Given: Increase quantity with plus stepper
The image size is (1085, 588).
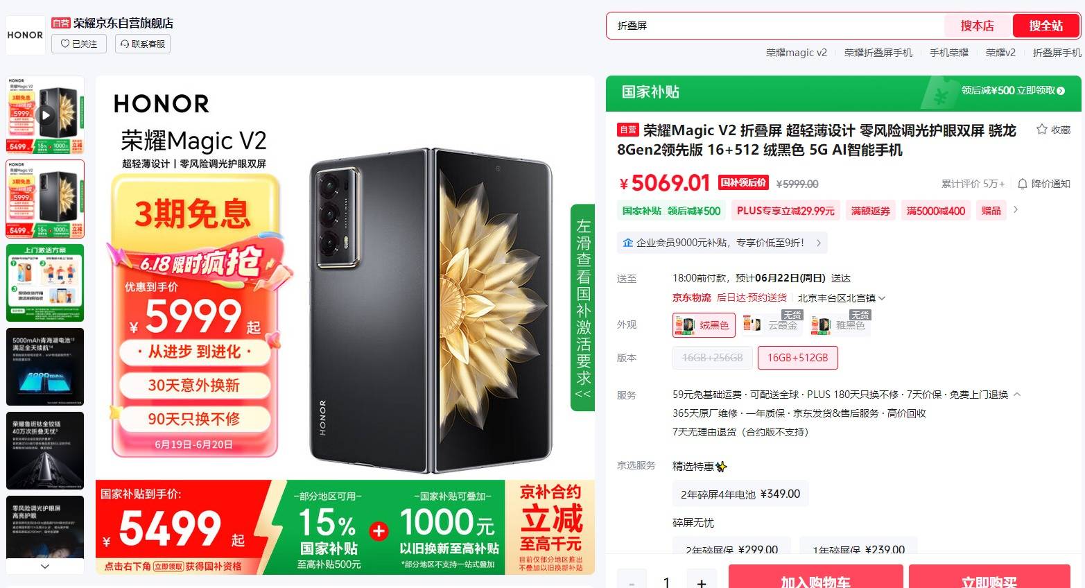Looking at the screenshot, I should pos(701,580).
